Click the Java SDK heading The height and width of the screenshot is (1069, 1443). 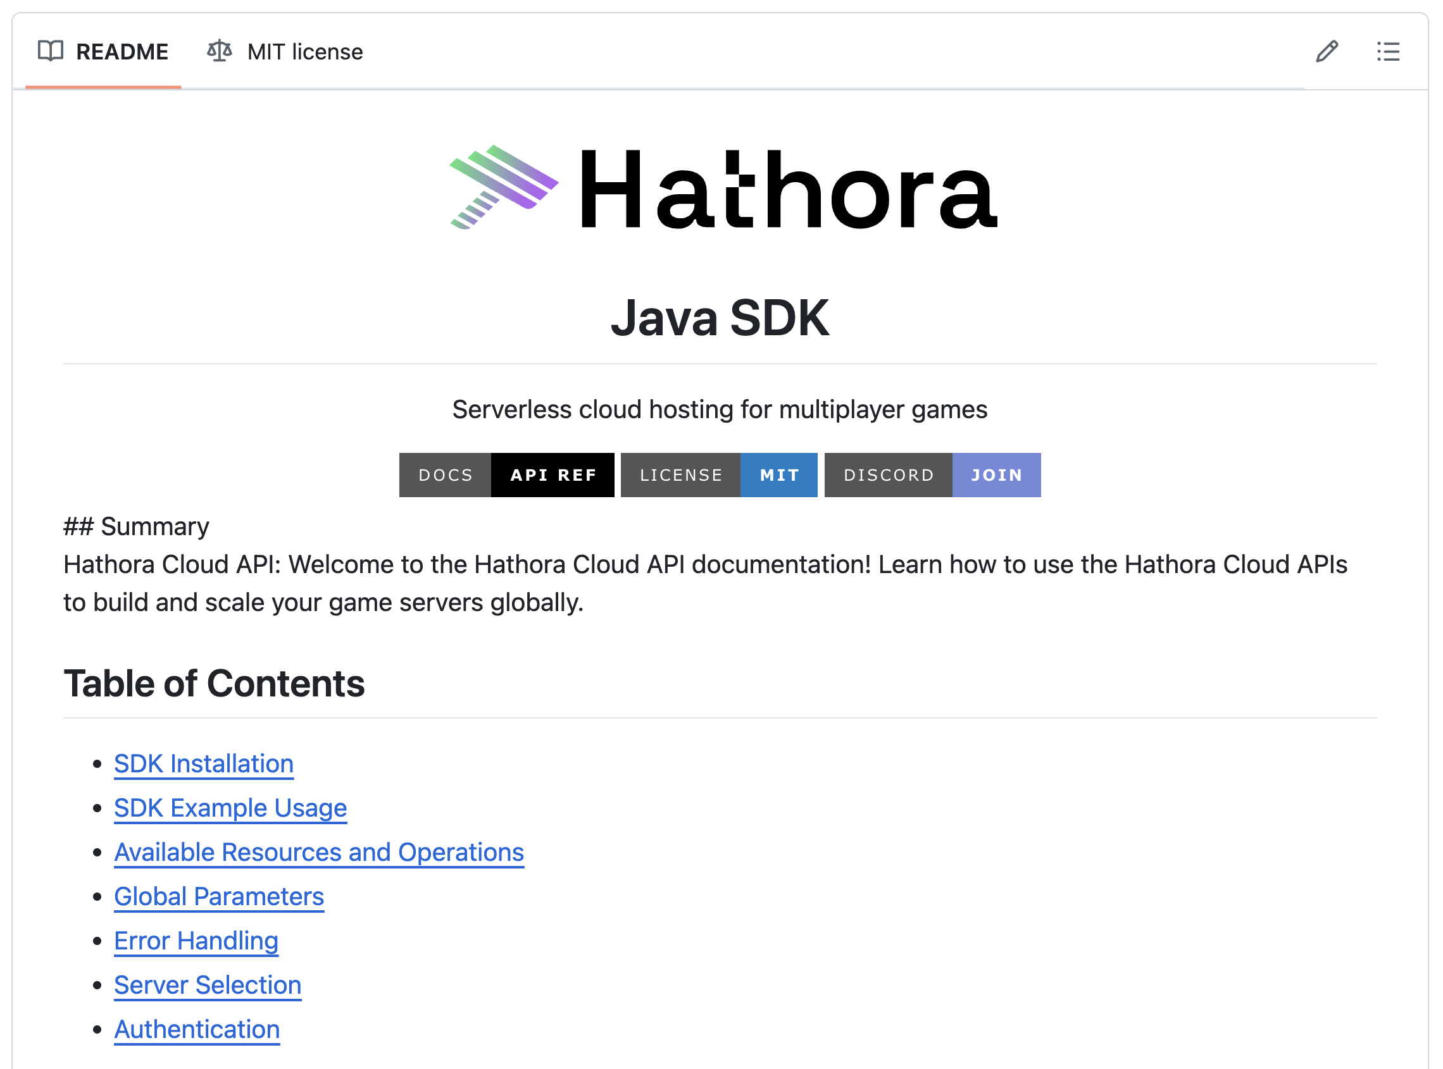719,318
